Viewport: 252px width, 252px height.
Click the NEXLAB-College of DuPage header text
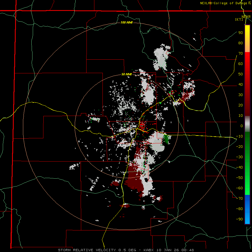(x=225, y=3)
